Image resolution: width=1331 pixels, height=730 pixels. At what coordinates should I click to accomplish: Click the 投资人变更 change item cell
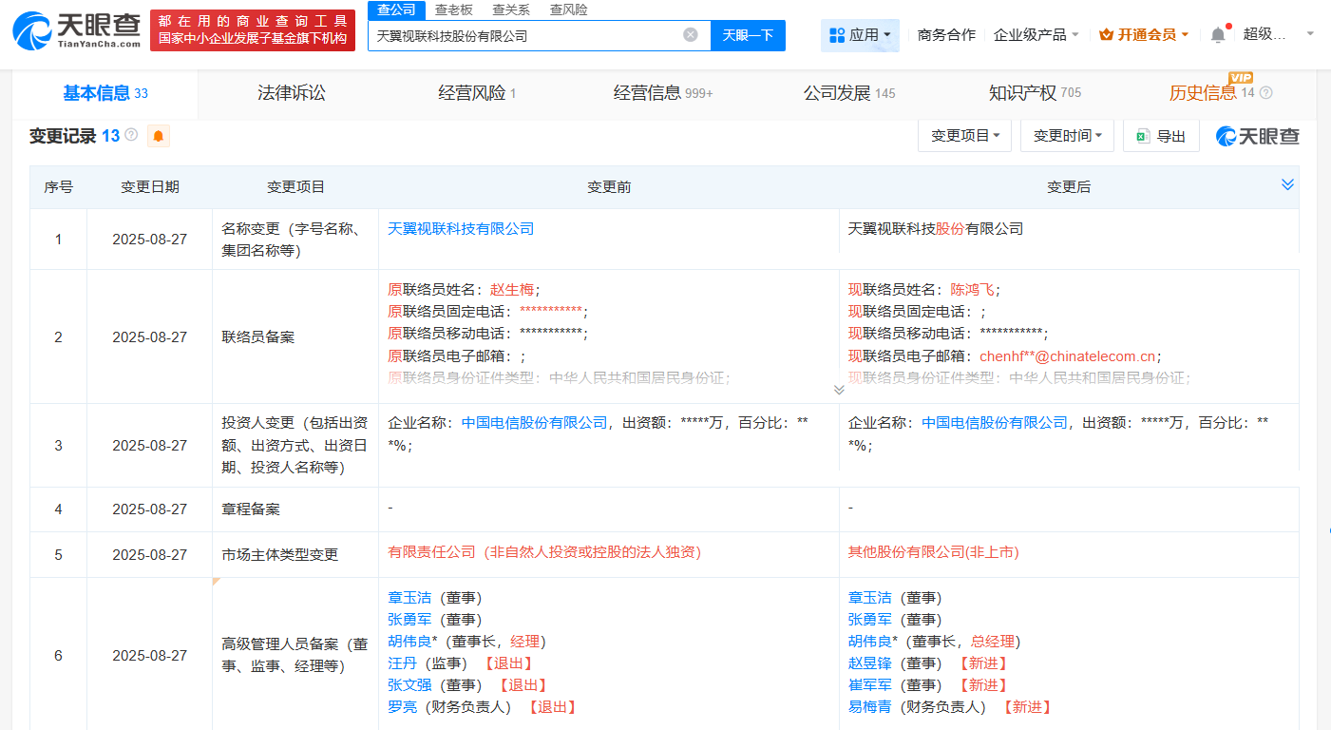coord(295,446)
